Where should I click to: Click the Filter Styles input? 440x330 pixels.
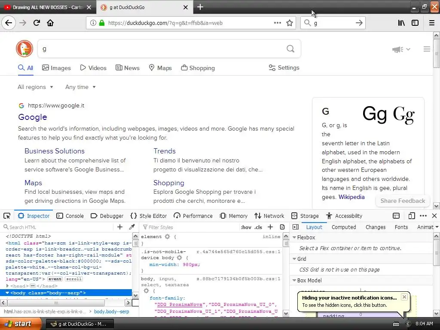click(x=189, y=227)
